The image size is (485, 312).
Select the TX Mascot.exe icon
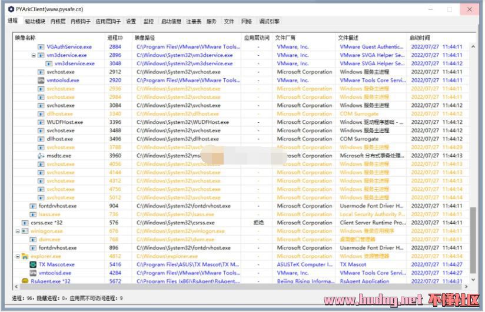tap(33, 265)
